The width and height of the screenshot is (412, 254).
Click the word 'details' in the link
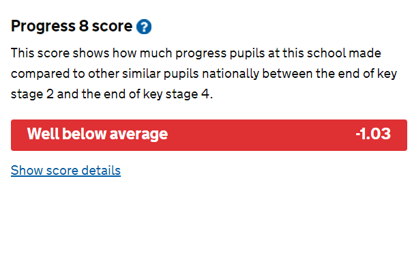(x=101, y=171)
